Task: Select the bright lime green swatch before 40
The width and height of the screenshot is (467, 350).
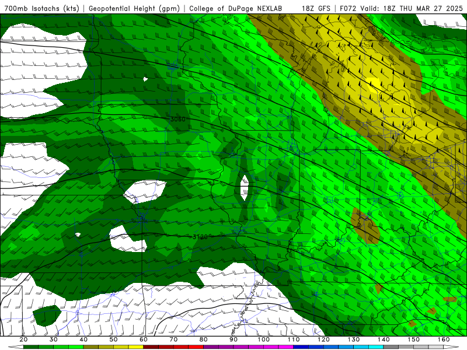Action: 76,347
